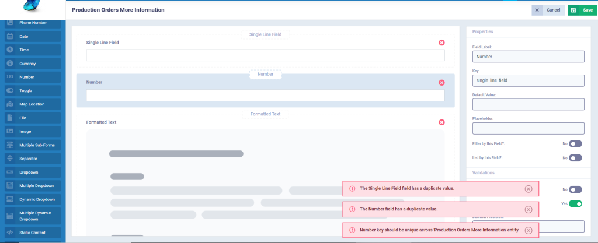Click the Properties panel heading

482,31
